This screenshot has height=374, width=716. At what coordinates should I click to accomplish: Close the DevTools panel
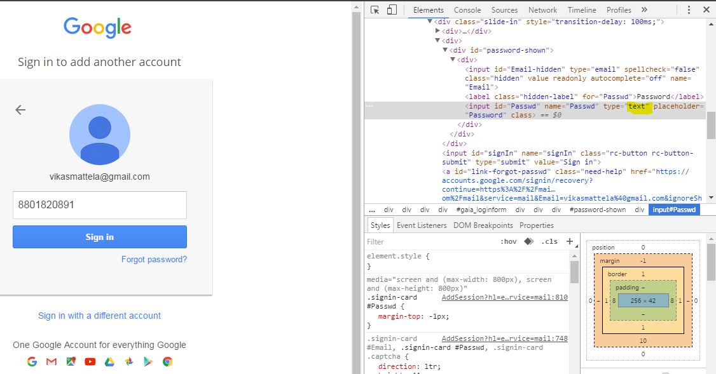click(706, 10)
